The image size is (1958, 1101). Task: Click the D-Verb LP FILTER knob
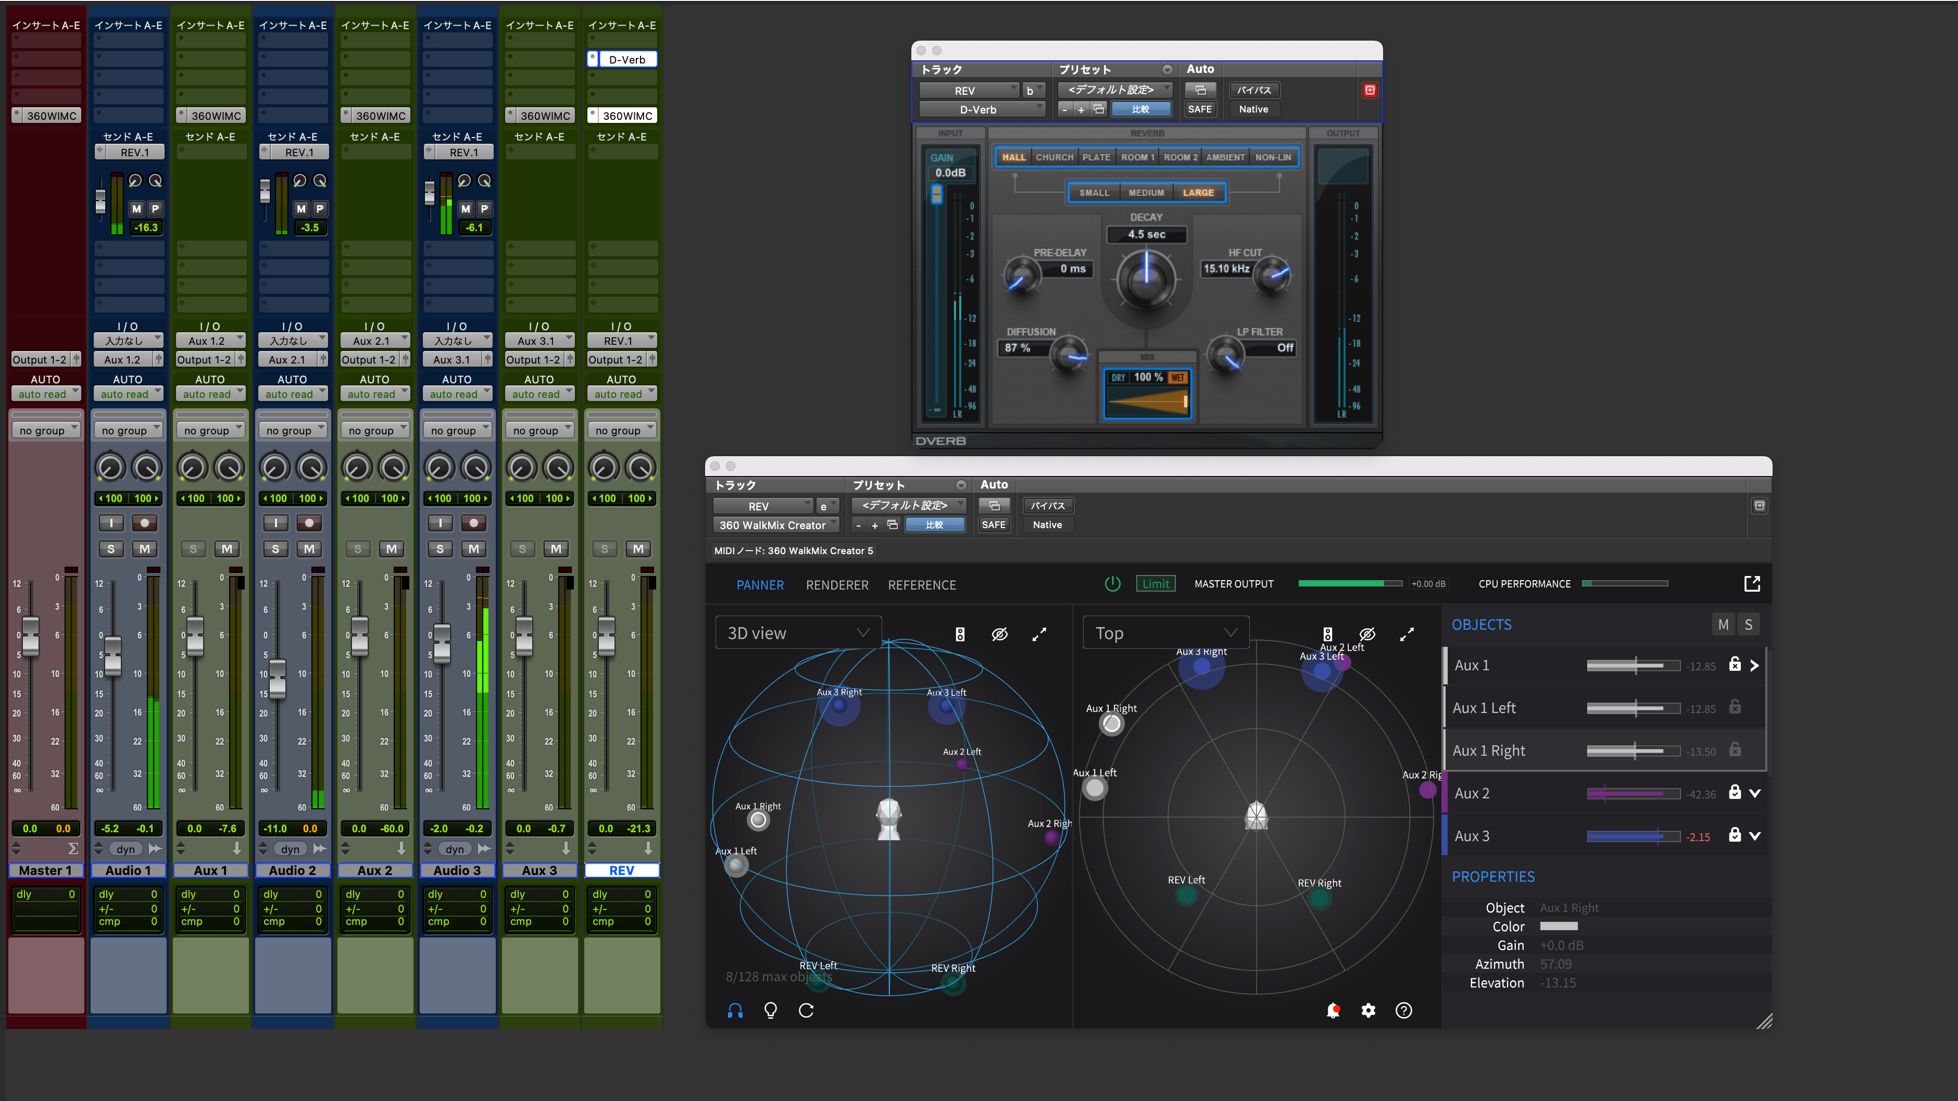coord(1225,354)
